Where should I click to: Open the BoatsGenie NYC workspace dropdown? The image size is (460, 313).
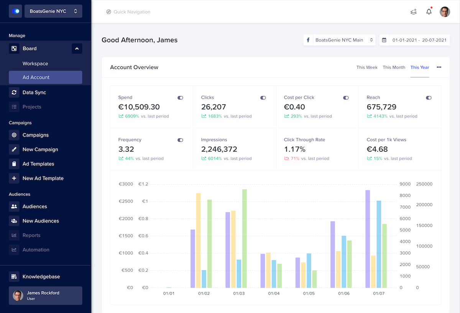pos(53,11)
